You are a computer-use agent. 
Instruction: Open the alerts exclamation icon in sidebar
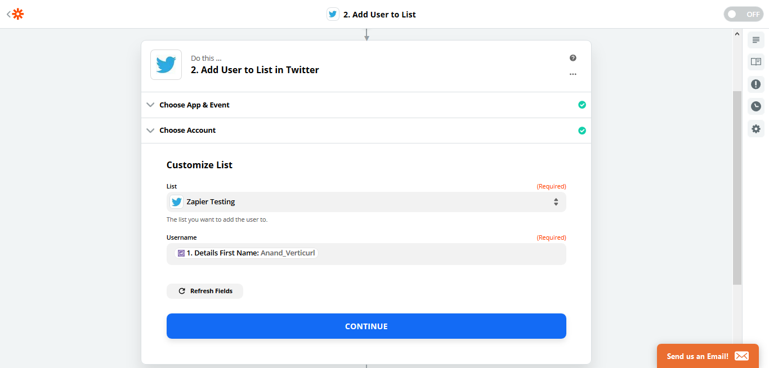pos(756,84)
